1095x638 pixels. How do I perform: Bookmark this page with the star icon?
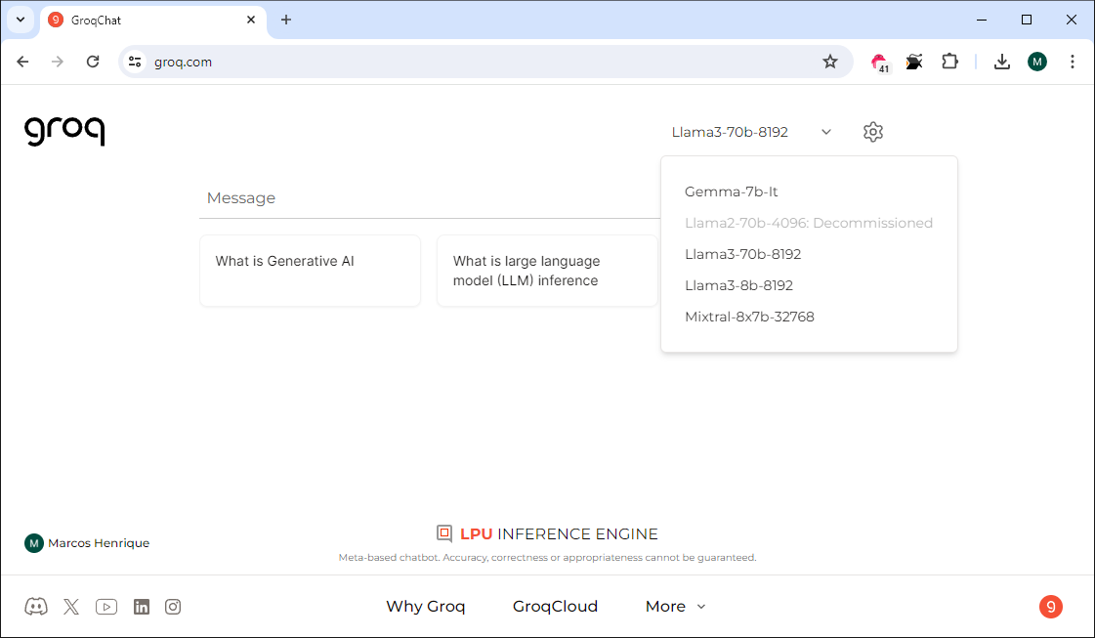click(829, 62)
